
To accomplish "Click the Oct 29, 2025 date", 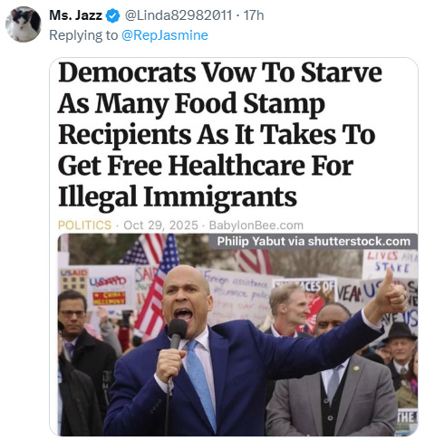I will click(160, 225).
